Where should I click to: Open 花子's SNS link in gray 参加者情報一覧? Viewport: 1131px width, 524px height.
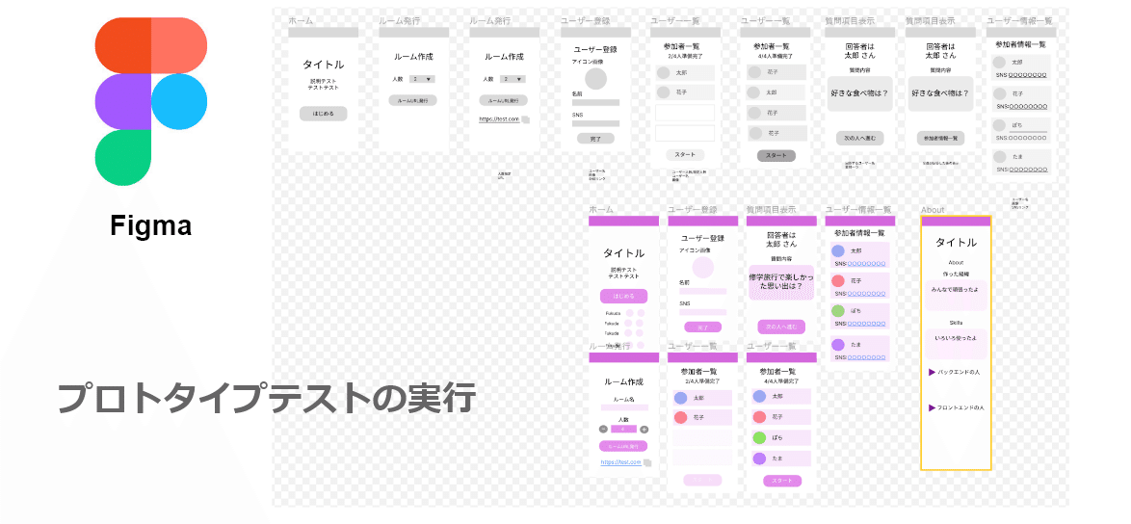coord(1028,107)
